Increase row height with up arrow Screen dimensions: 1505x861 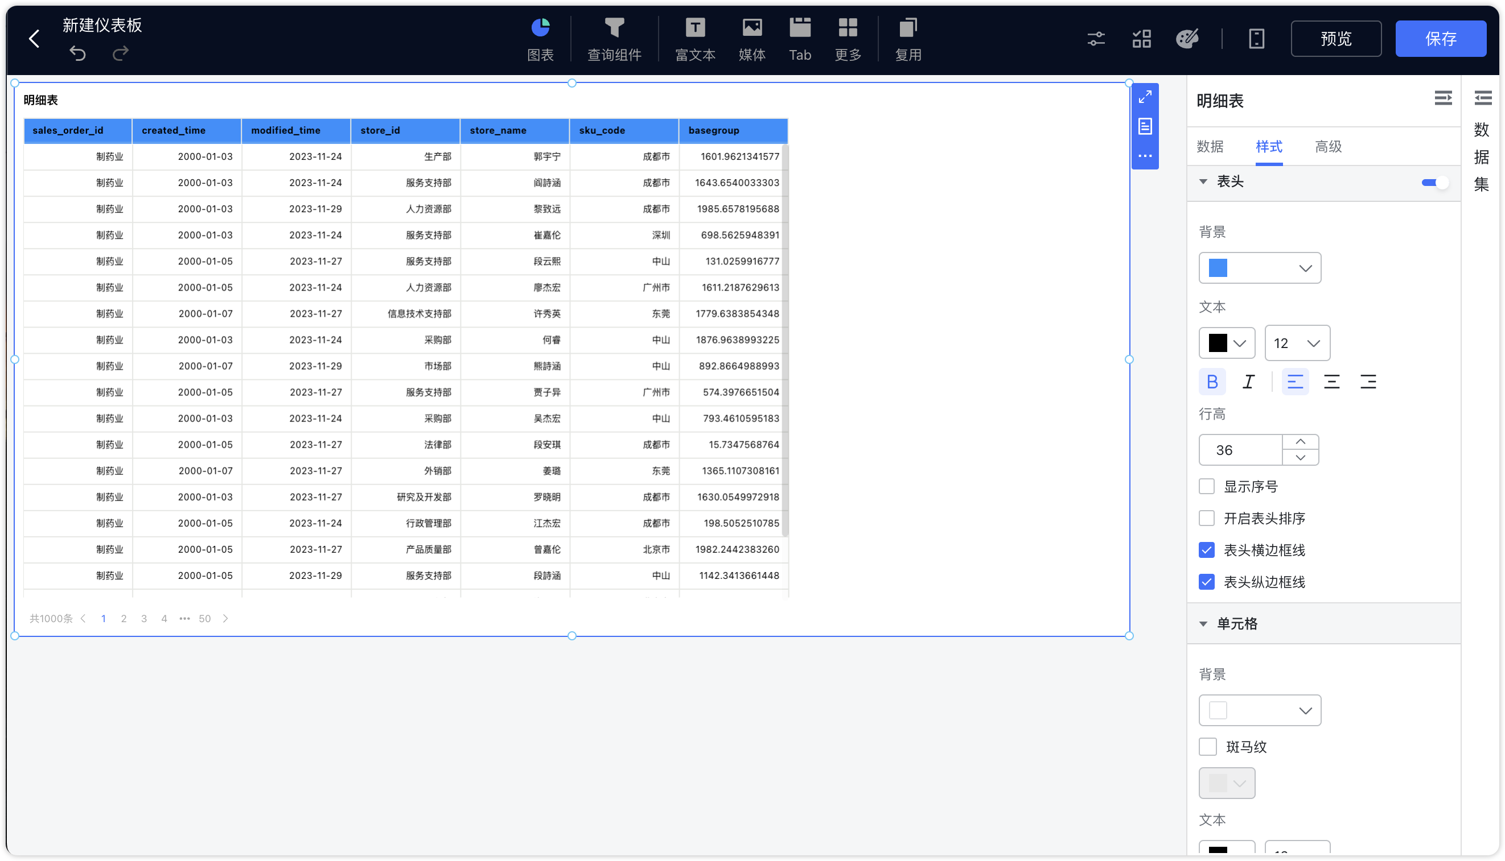1300,443
